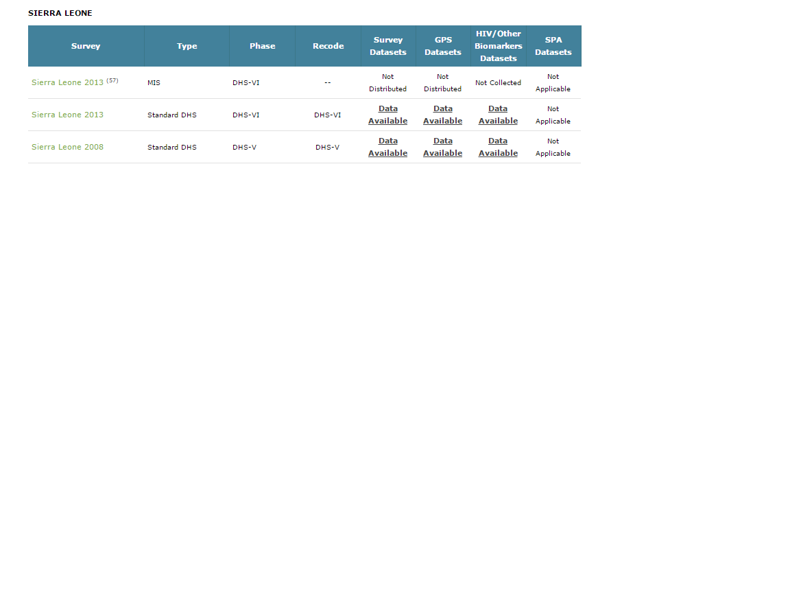Open the Sierra Leone 2013 Standard DHS survey link
The width and height of the screenshot is (790, 593).
click(x=67, y=115)
